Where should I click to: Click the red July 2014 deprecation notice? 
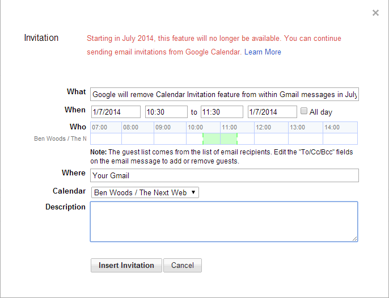point(214,45)
